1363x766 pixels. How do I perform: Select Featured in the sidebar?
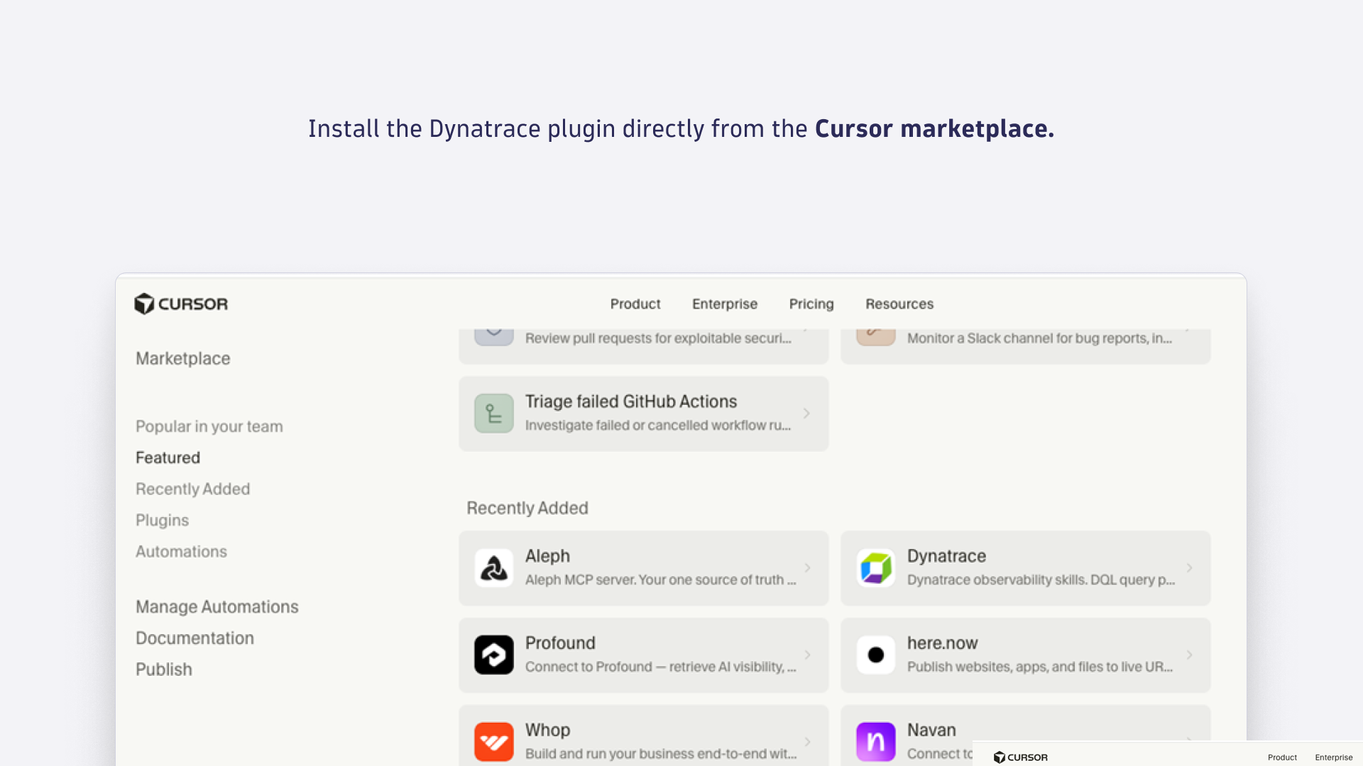click(168, 457)
